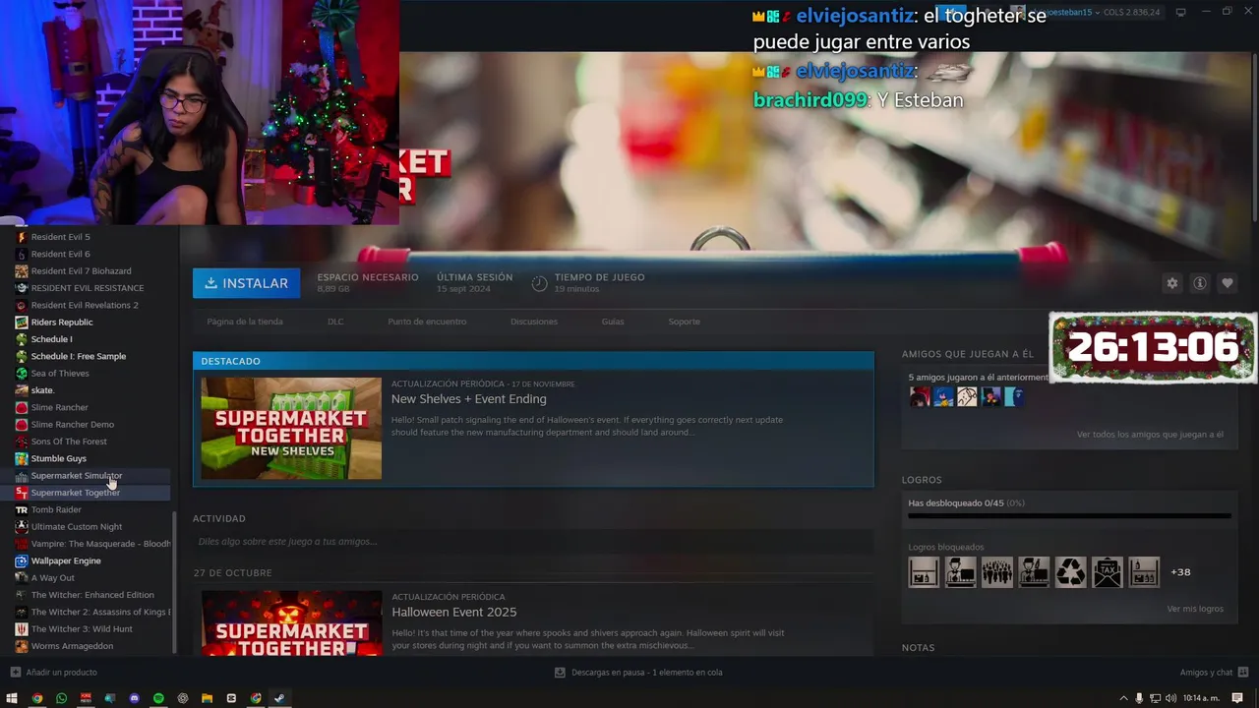1259x708 pixels.
Task: Open the Windows Start menu
Action: (x=13, y=698)
